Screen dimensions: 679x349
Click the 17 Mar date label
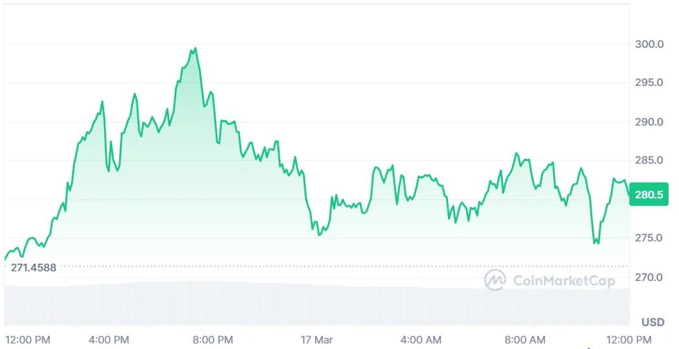coord(317,340)
